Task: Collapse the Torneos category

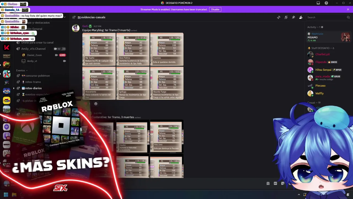Action: pyautogui.click(x=22, y=109)
